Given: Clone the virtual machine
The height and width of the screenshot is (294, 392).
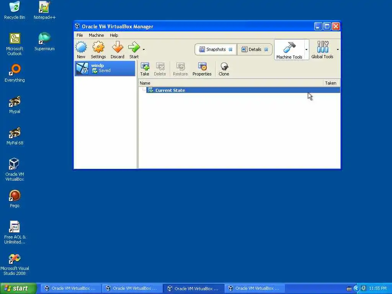Looking at the screenshot, I should pos(224,69).
